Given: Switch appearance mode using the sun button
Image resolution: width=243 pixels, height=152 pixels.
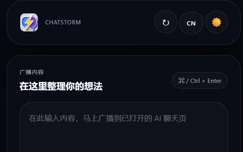Looking at the screenshot, I should pos(216,22).
